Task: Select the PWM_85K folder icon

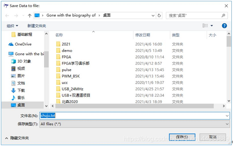Action: coord(58,76)
